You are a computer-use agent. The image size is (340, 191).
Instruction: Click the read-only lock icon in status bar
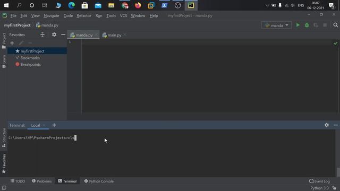pos(335,188)
